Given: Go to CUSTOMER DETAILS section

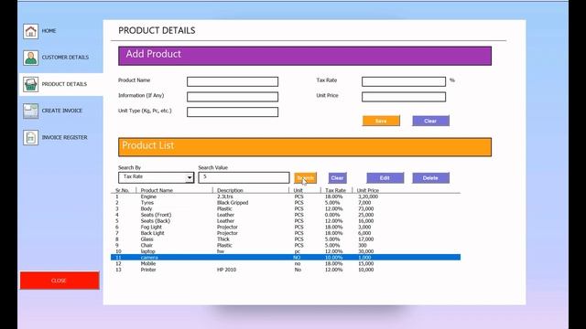Looking at the screenshot, I should tap(65, 58).
